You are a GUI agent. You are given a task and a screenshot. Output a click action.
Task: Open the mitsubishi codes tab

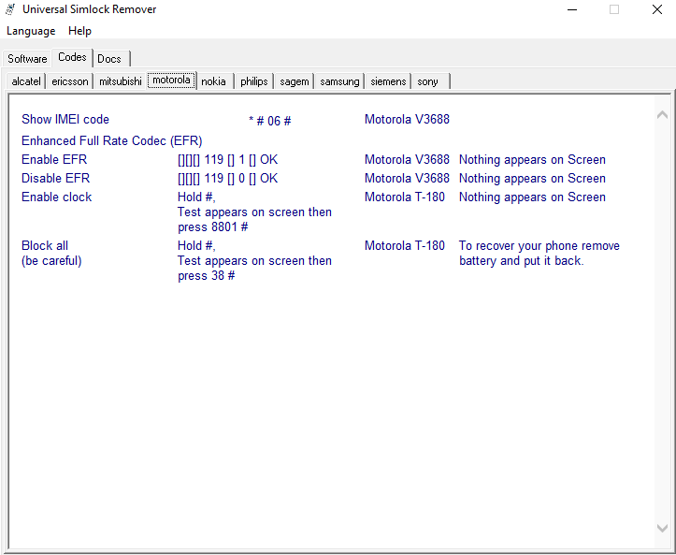coord(121,81)
